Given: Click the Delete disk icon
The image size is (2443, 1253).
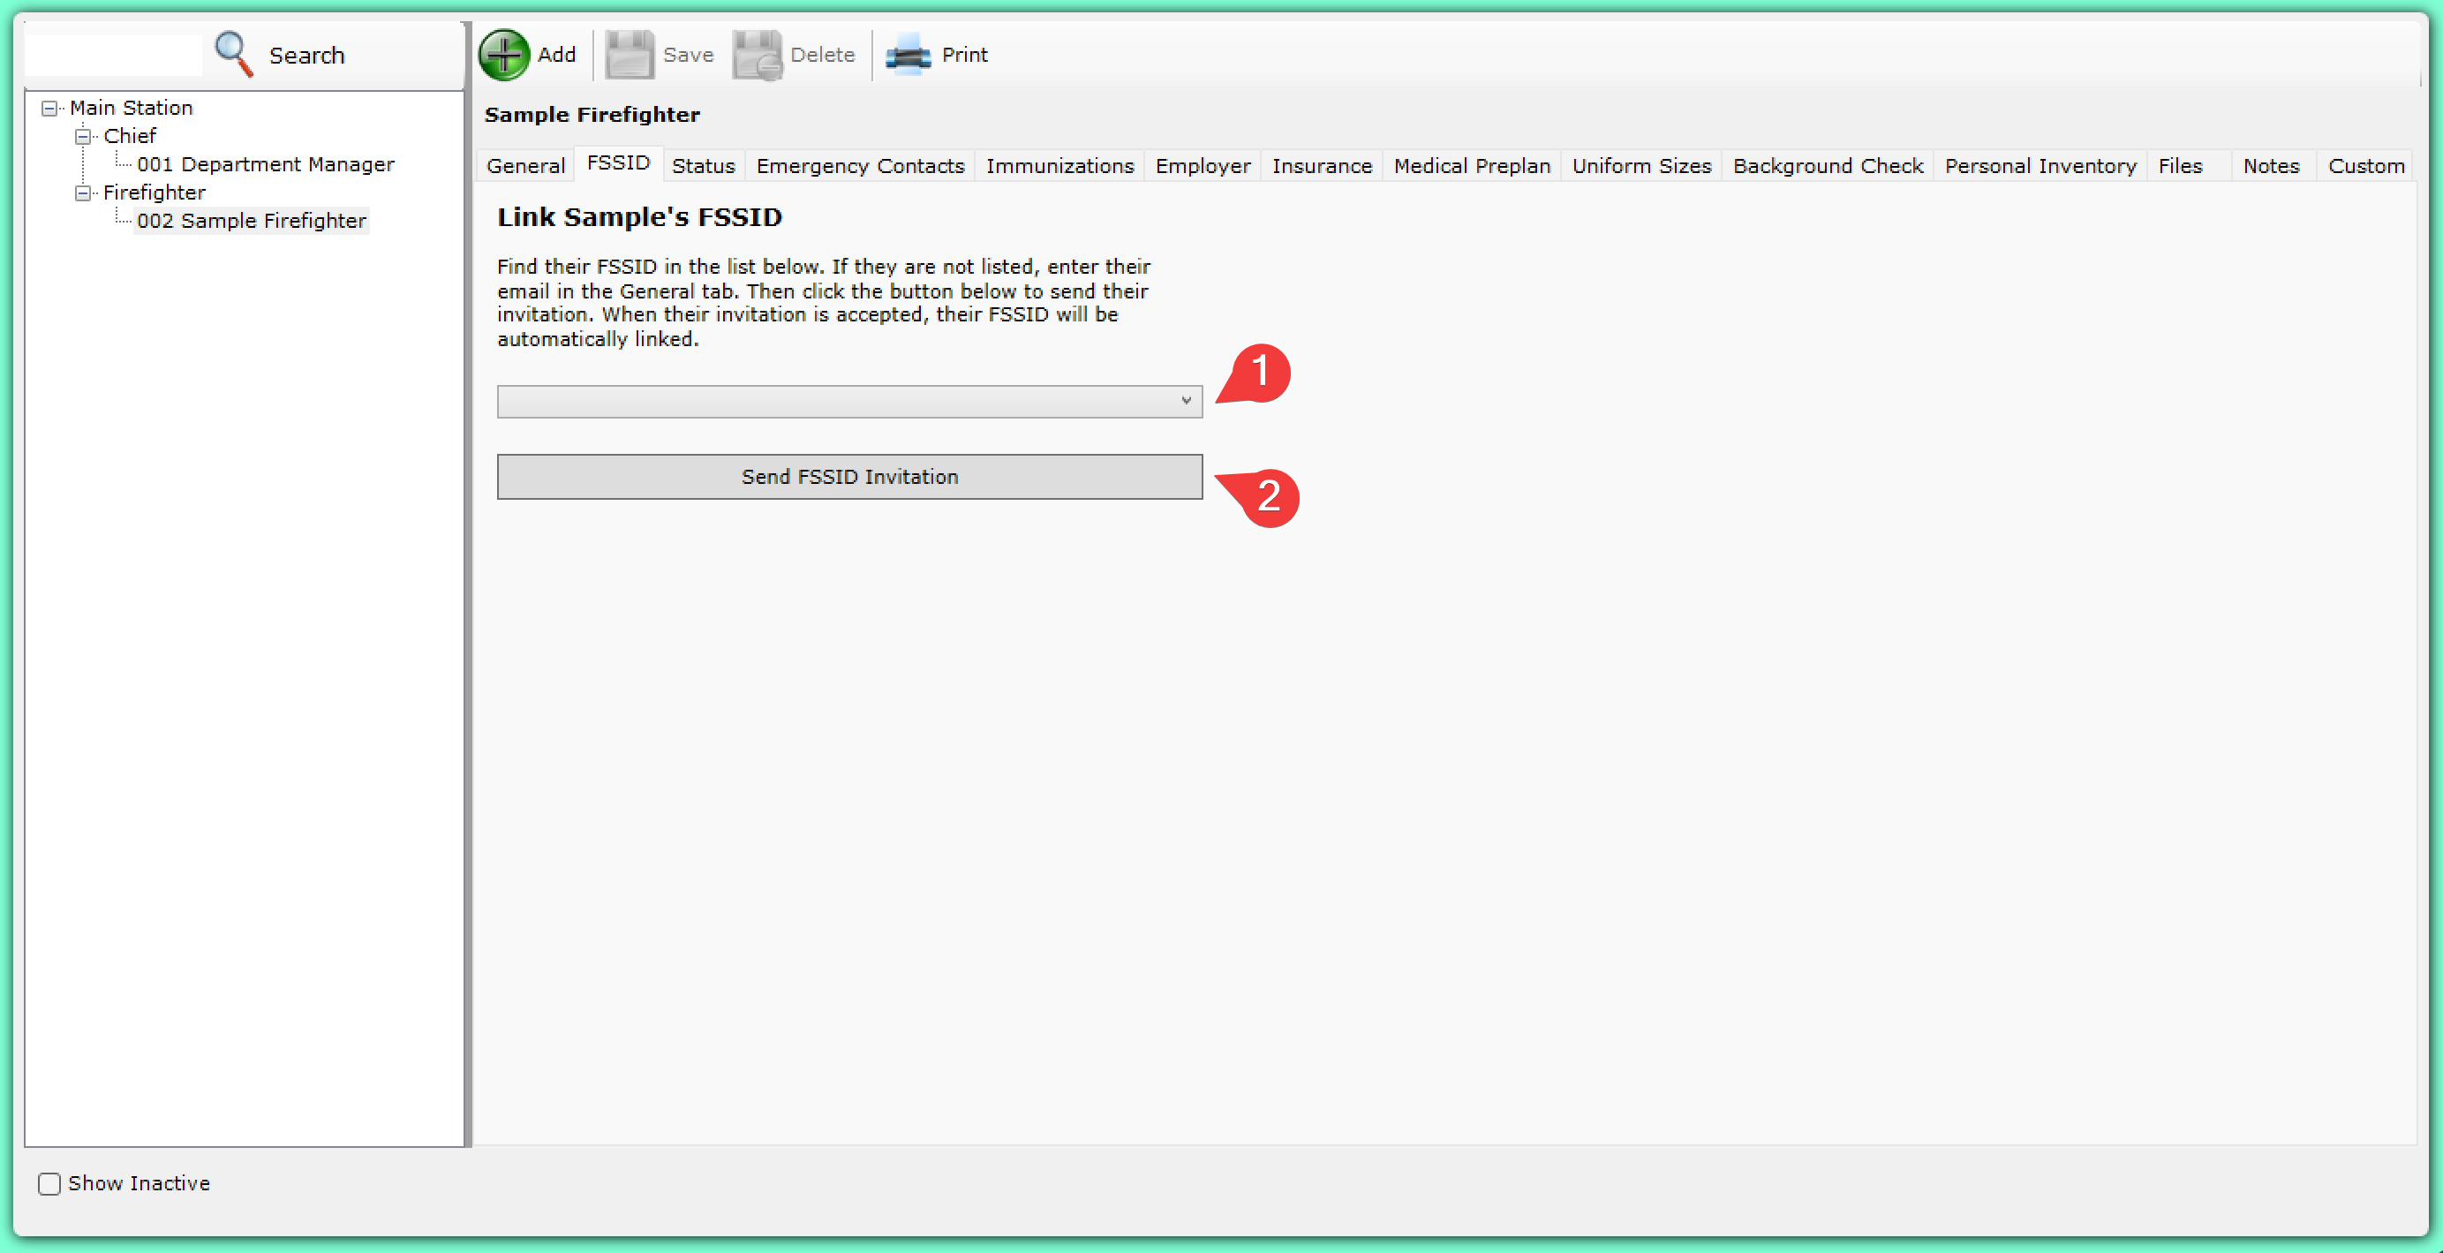Looking at the screenshot, I should (756, 55).
